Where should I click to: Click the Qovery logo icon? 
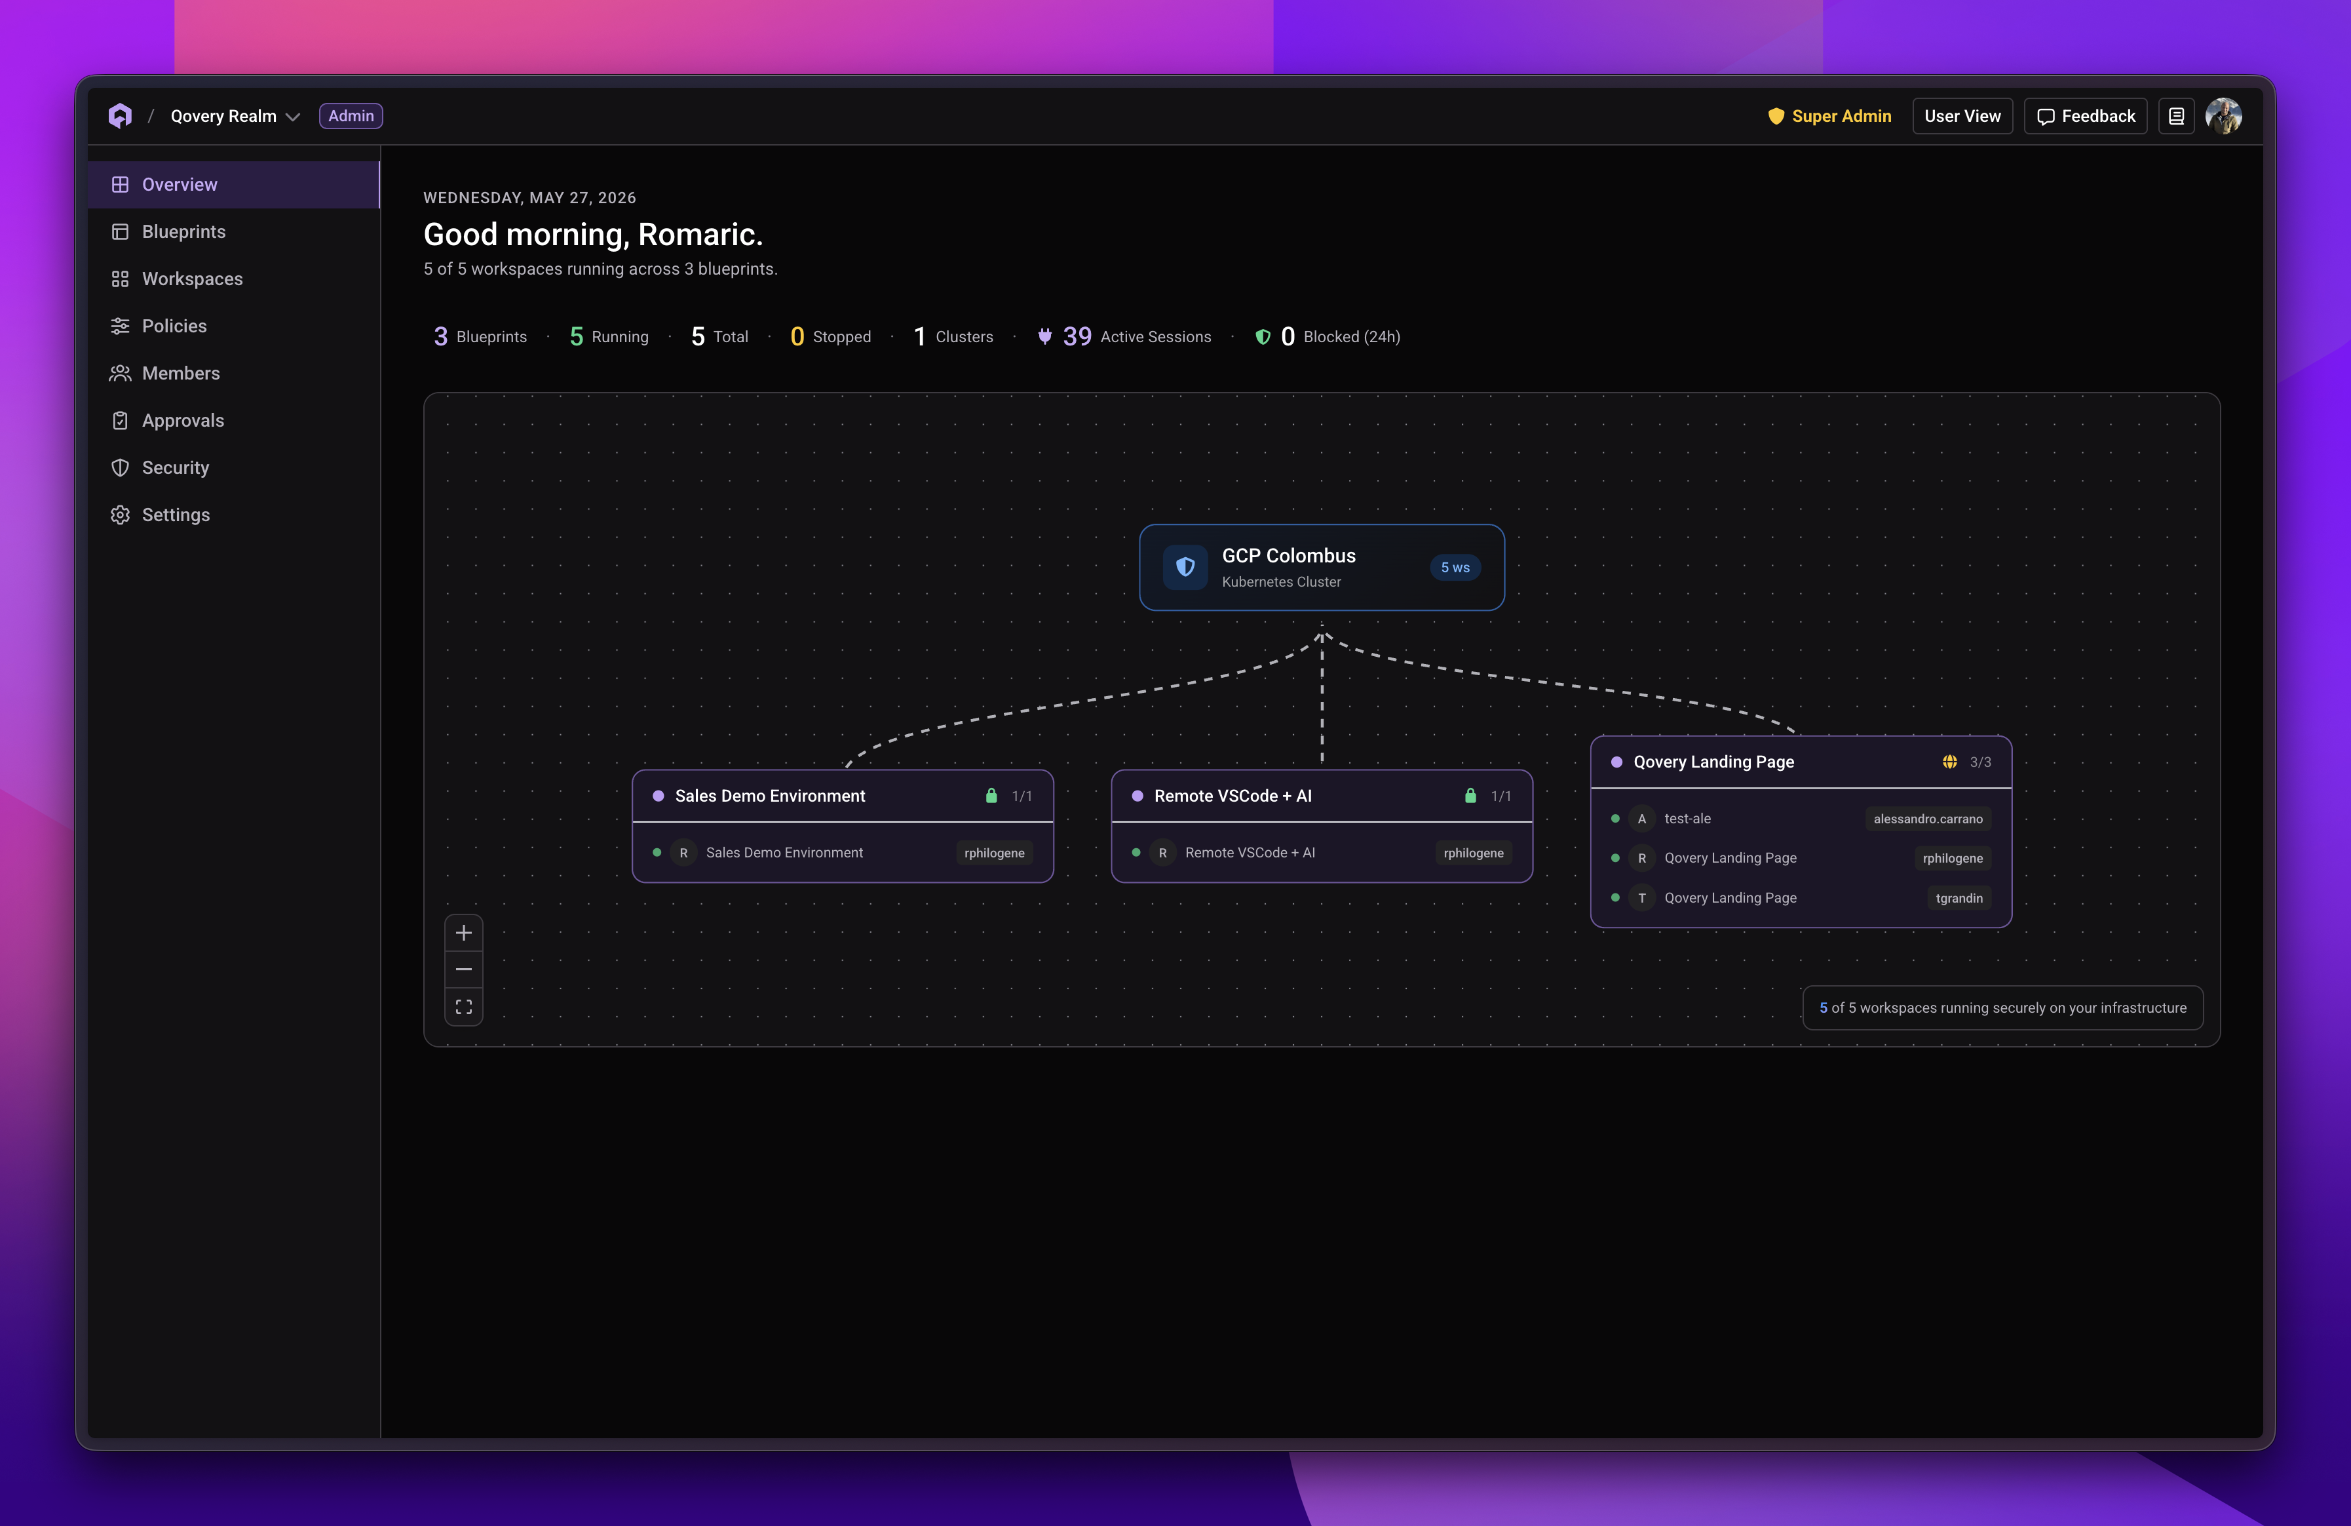[119, 115]
